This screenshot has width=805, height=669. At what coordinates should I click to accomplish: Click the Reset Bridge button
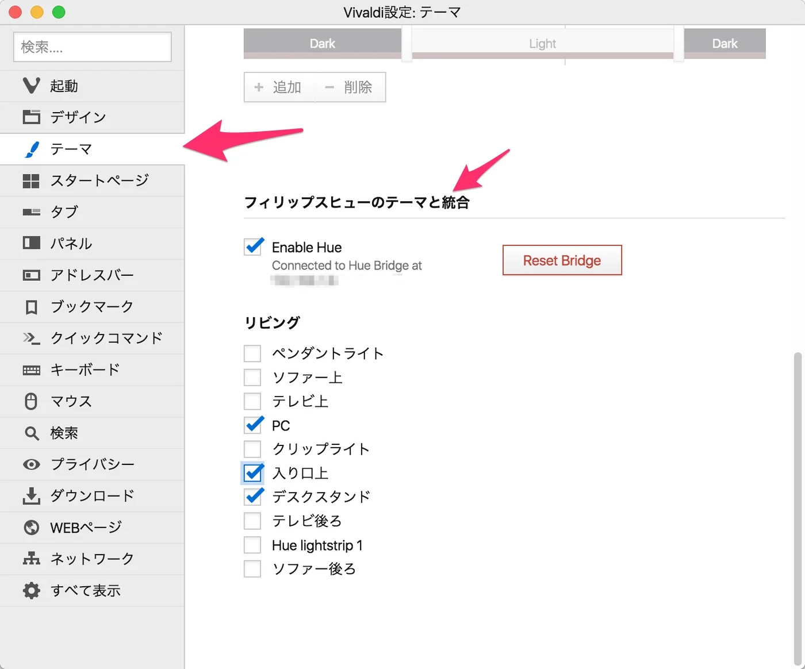tap(562, 260)
